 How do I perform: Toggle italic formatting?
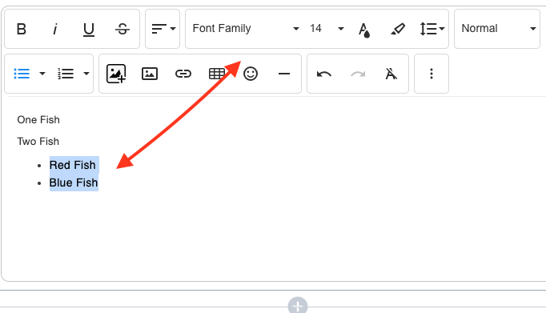pyautogui.click(x=55, y=29)
